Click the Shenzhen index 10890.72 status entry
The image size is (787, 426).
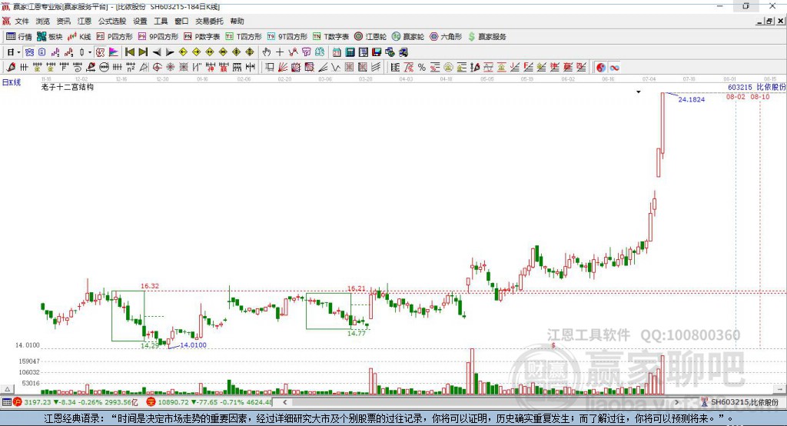[210, 402]
